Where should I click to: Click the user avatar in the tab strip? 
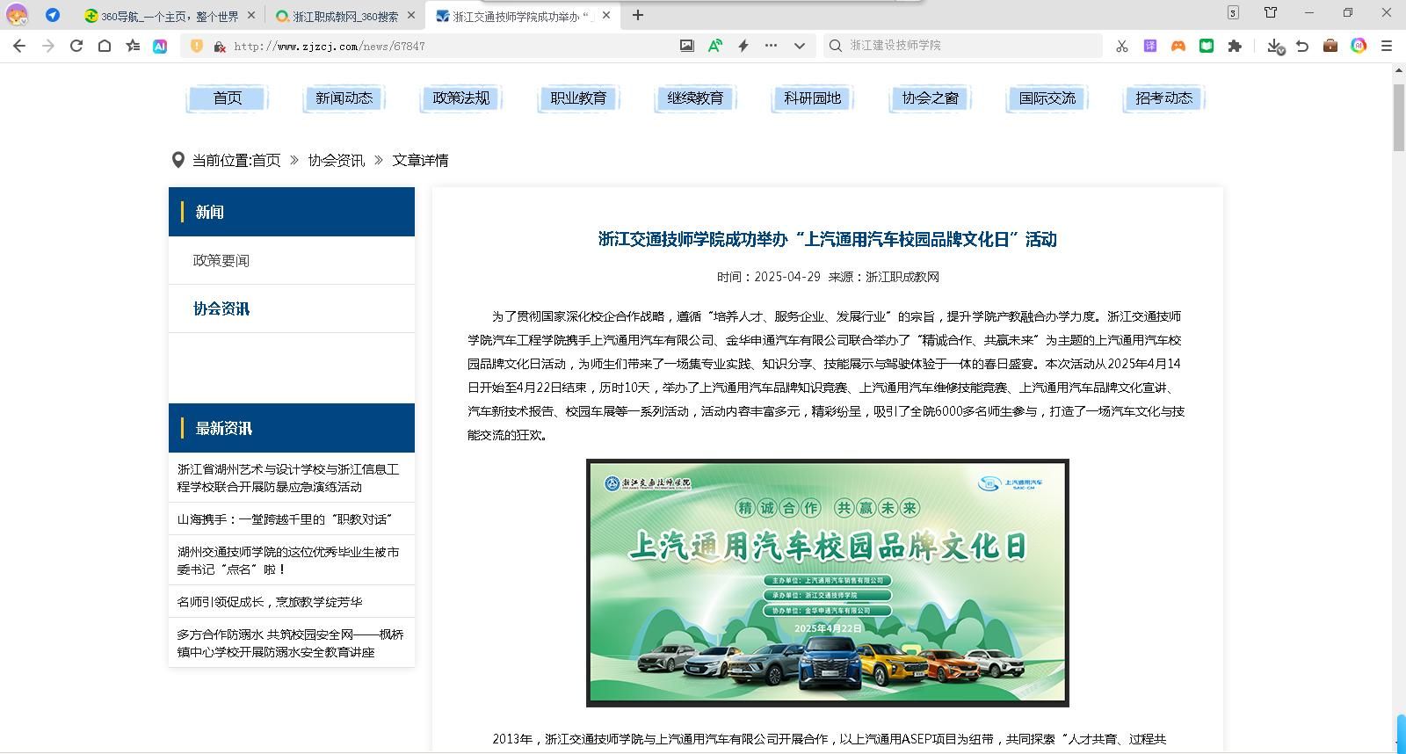click(x=17, y=15)
